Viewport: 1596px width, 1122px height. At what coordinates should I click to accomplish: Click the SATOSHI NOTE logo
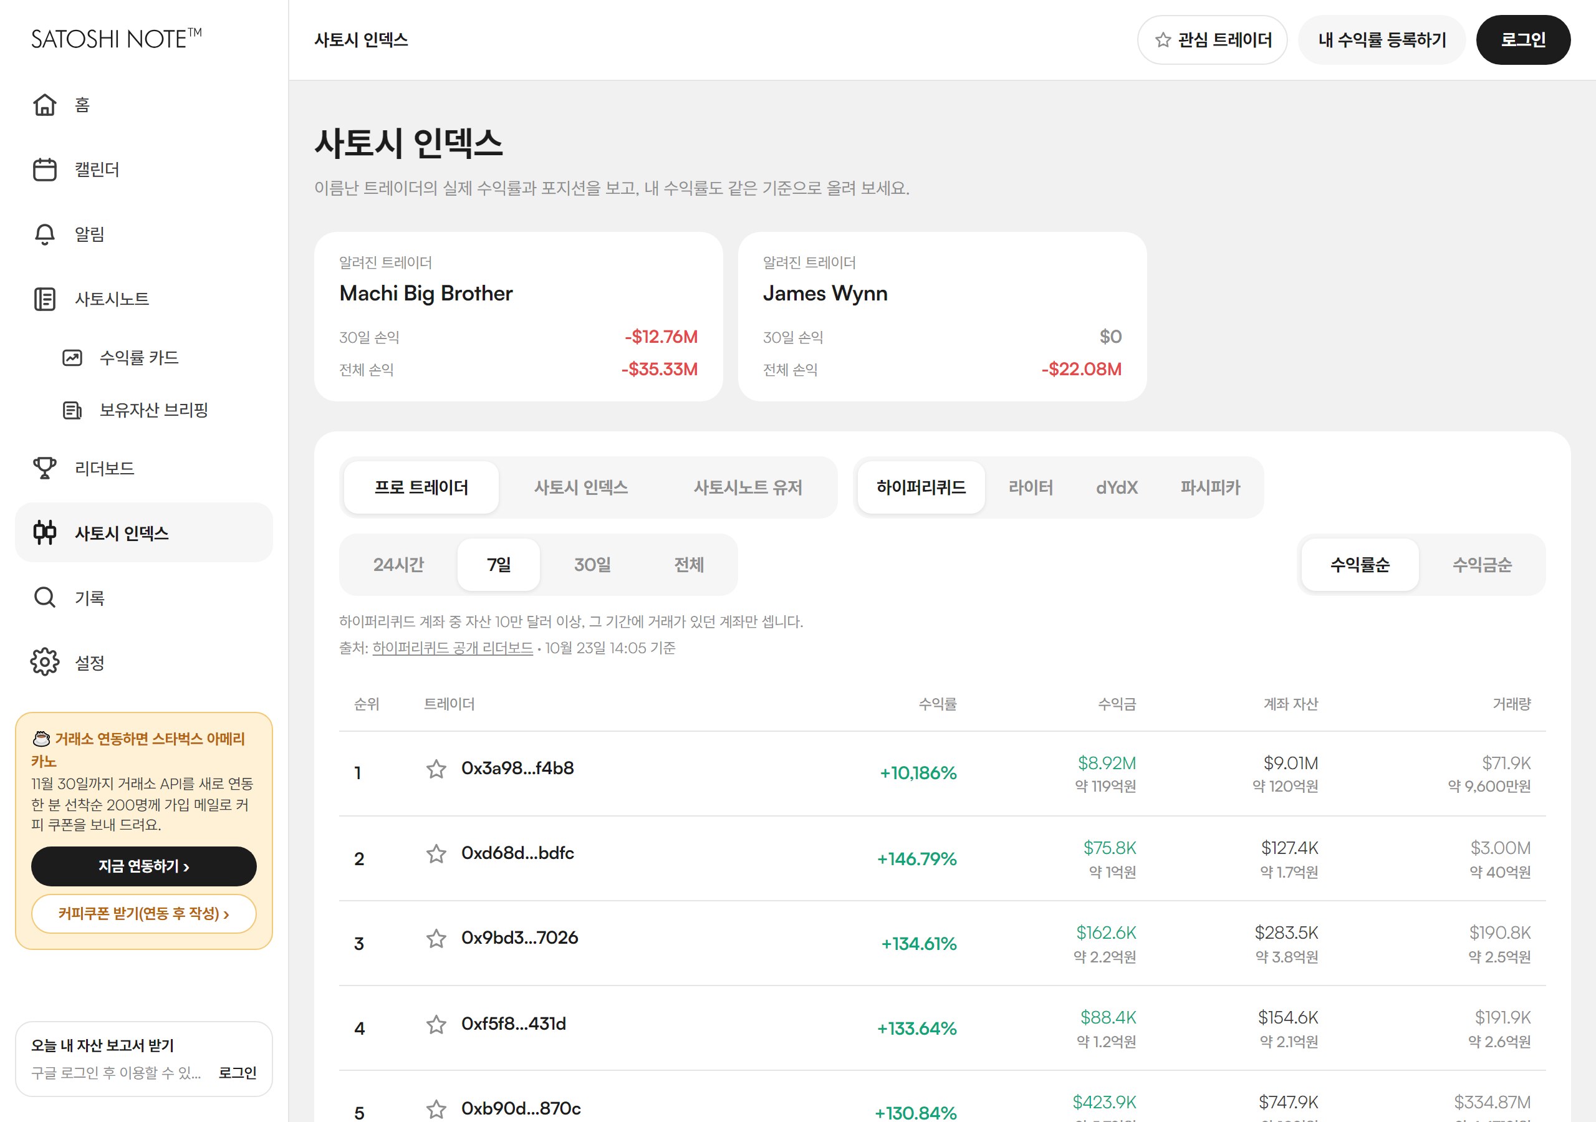tap(117, 39)
